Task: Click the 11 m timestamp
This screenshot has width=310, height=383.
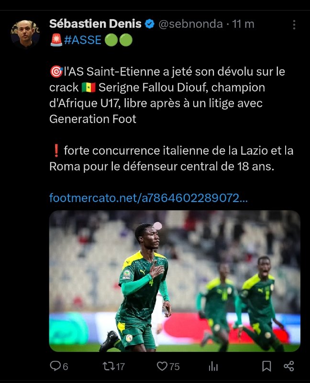Action: pos(243,24)
